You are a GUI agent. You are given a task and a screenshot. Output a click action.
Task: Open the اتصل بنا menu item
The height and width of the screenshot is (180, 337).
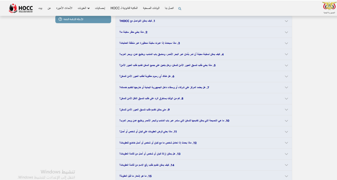170,8
